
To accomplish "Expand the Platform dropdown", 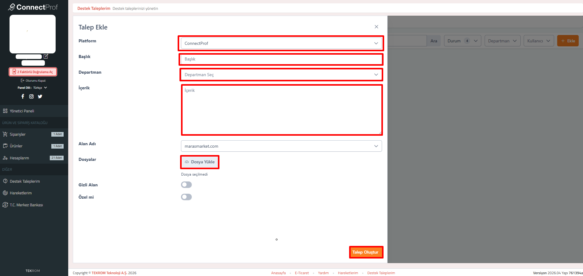I will tap(281, 43).
